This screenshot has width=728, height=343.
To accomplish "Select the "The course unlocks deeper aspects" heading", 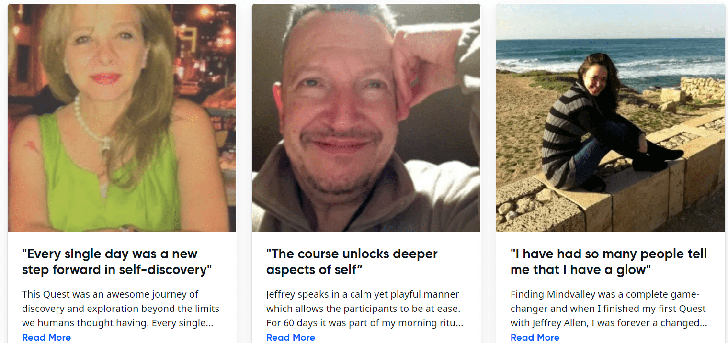I will point(352,262).
